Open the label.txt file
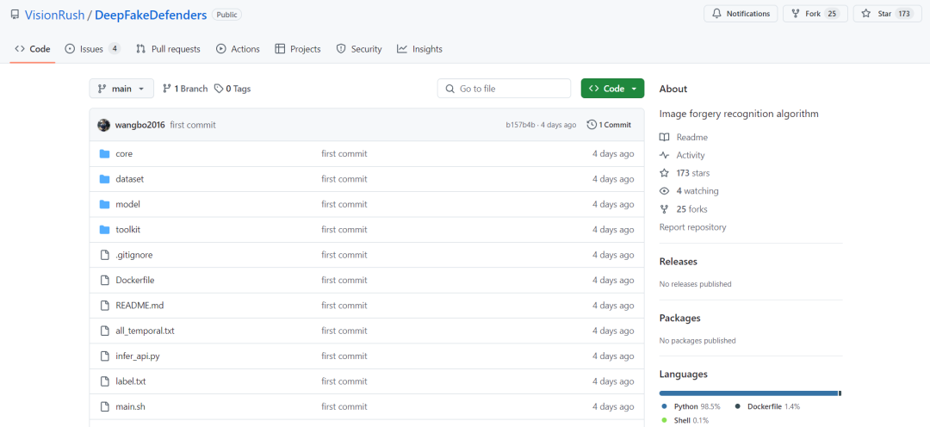930x427 pixels. [x=131, y=381]
